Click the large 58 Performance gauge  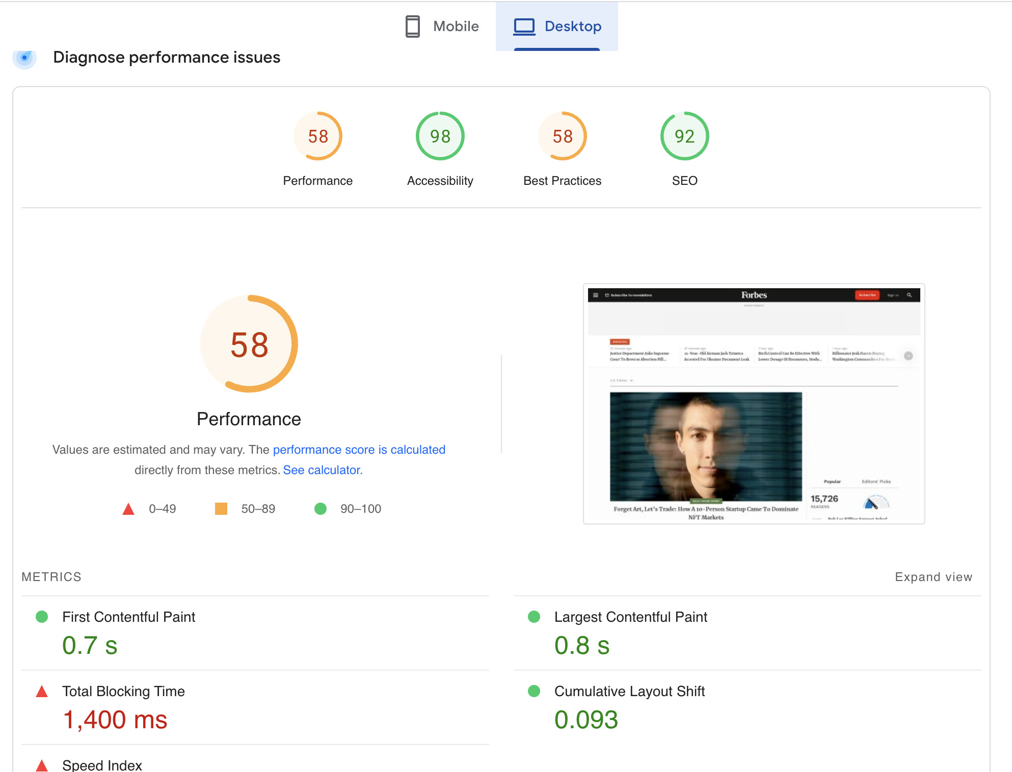[x=249, y=344]
